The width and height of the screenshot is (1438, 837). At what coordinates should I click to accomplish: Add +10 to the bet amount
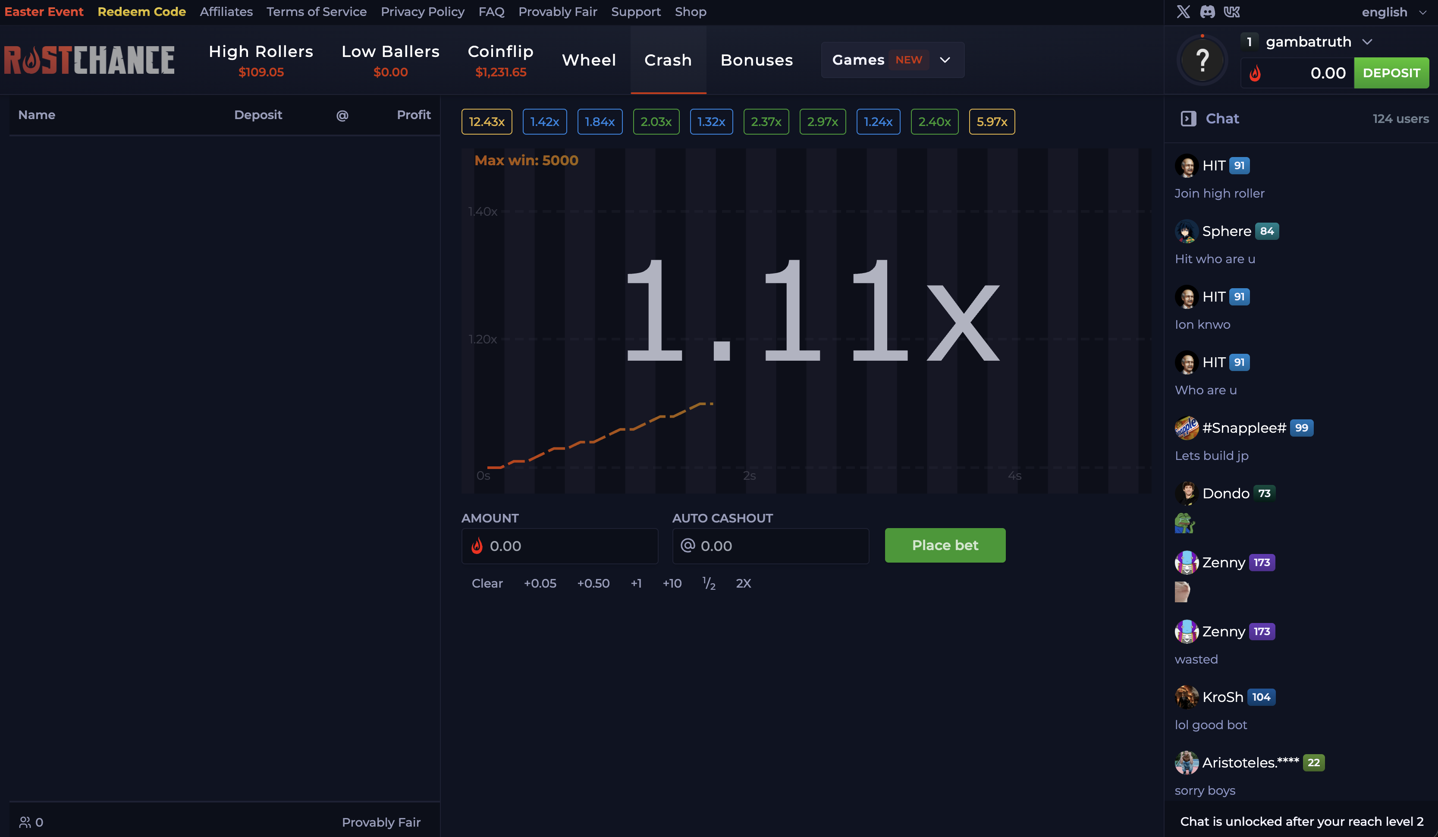point(672,583)
